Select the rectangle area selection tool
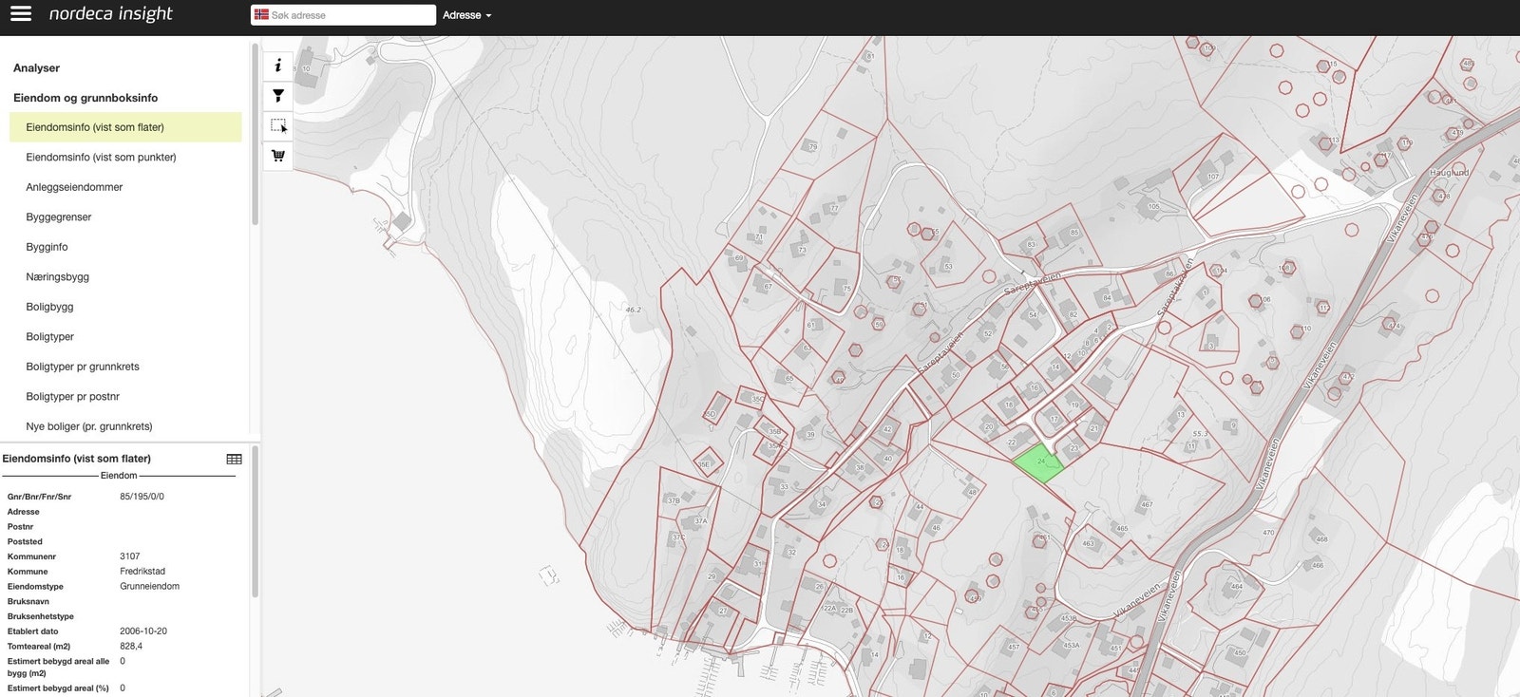The height and width of the screenshot is (697, 1520). point(277,125)
